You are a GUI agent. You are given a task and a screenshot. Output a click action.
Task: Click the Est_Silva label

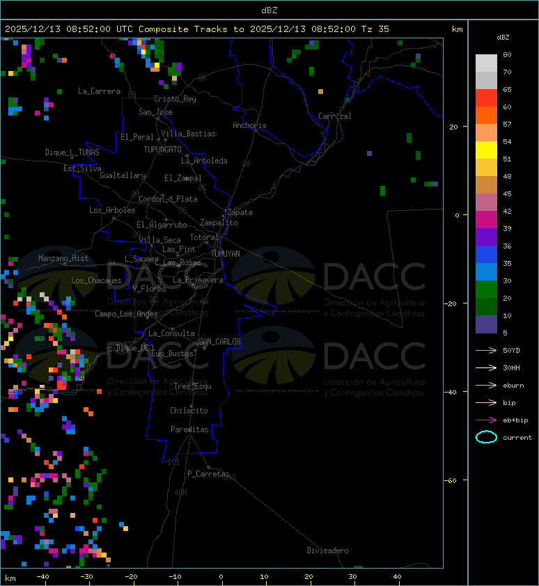coord(82,168)
